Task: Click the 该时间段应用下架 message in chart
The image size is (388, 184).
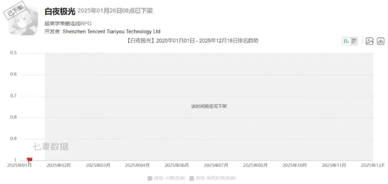Action: pos(209,106)
